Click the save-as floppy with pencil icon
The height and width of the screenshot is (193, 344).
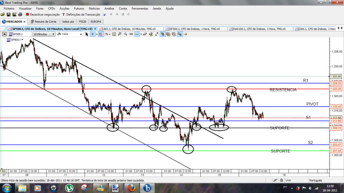(14, 14)
